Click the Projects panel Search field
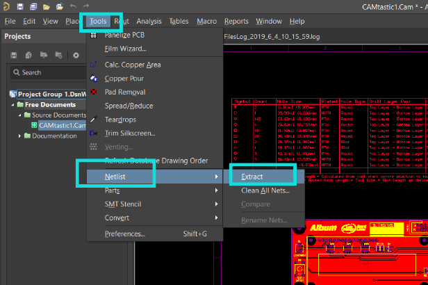Image resolution: width=428 pixels, height=285 pixels. (x=45, y=72)
